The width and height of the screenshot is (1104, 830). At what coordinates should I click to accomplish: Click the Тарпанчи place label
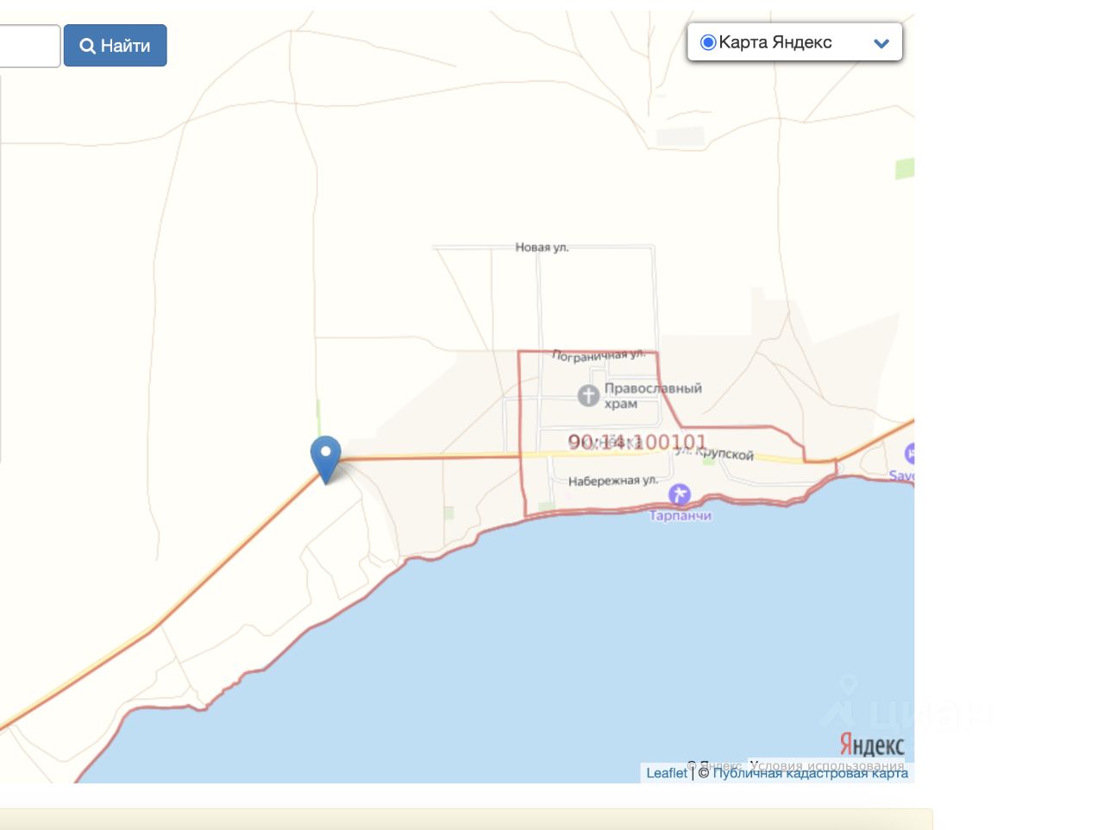click(681, 516)
